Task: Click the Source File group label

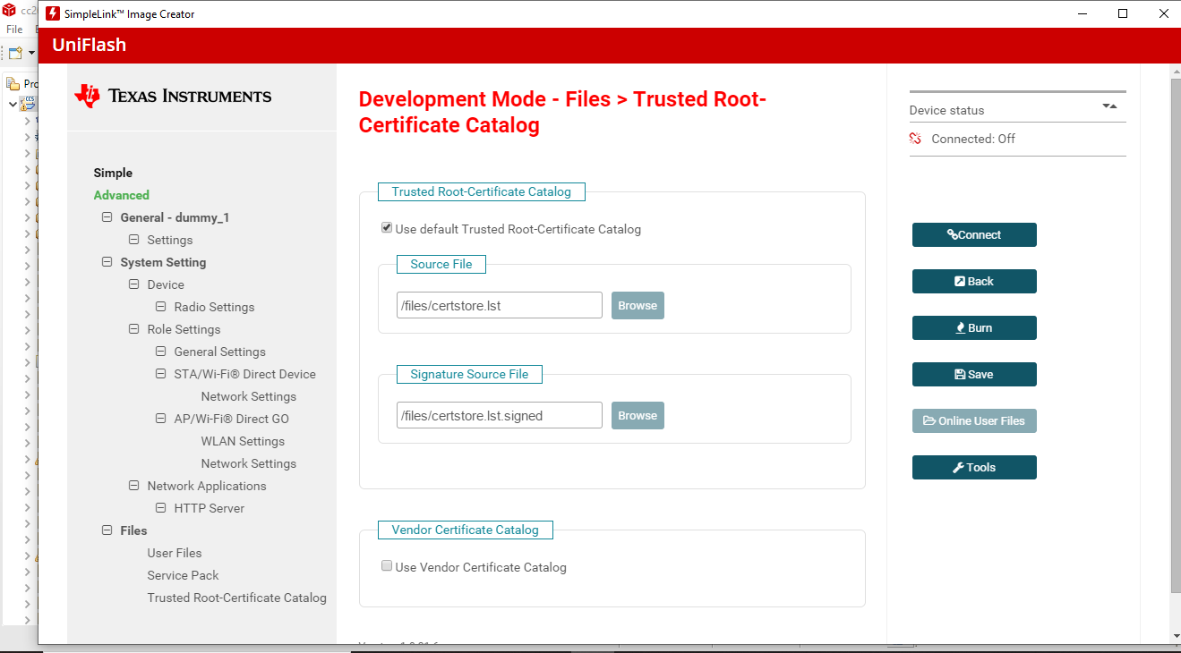Action: (441, 264)
